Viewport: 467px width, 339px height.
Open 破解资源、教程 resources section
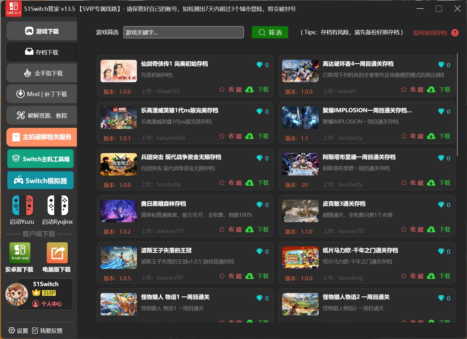[x=42, y=115]
